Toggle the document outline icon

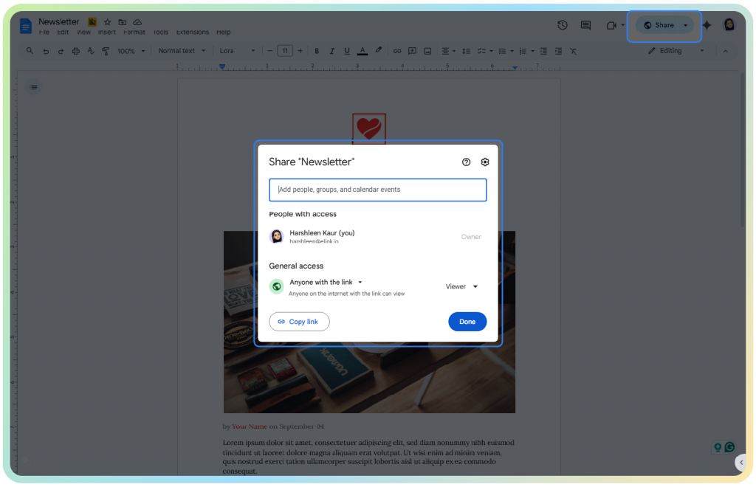(33, 87)
